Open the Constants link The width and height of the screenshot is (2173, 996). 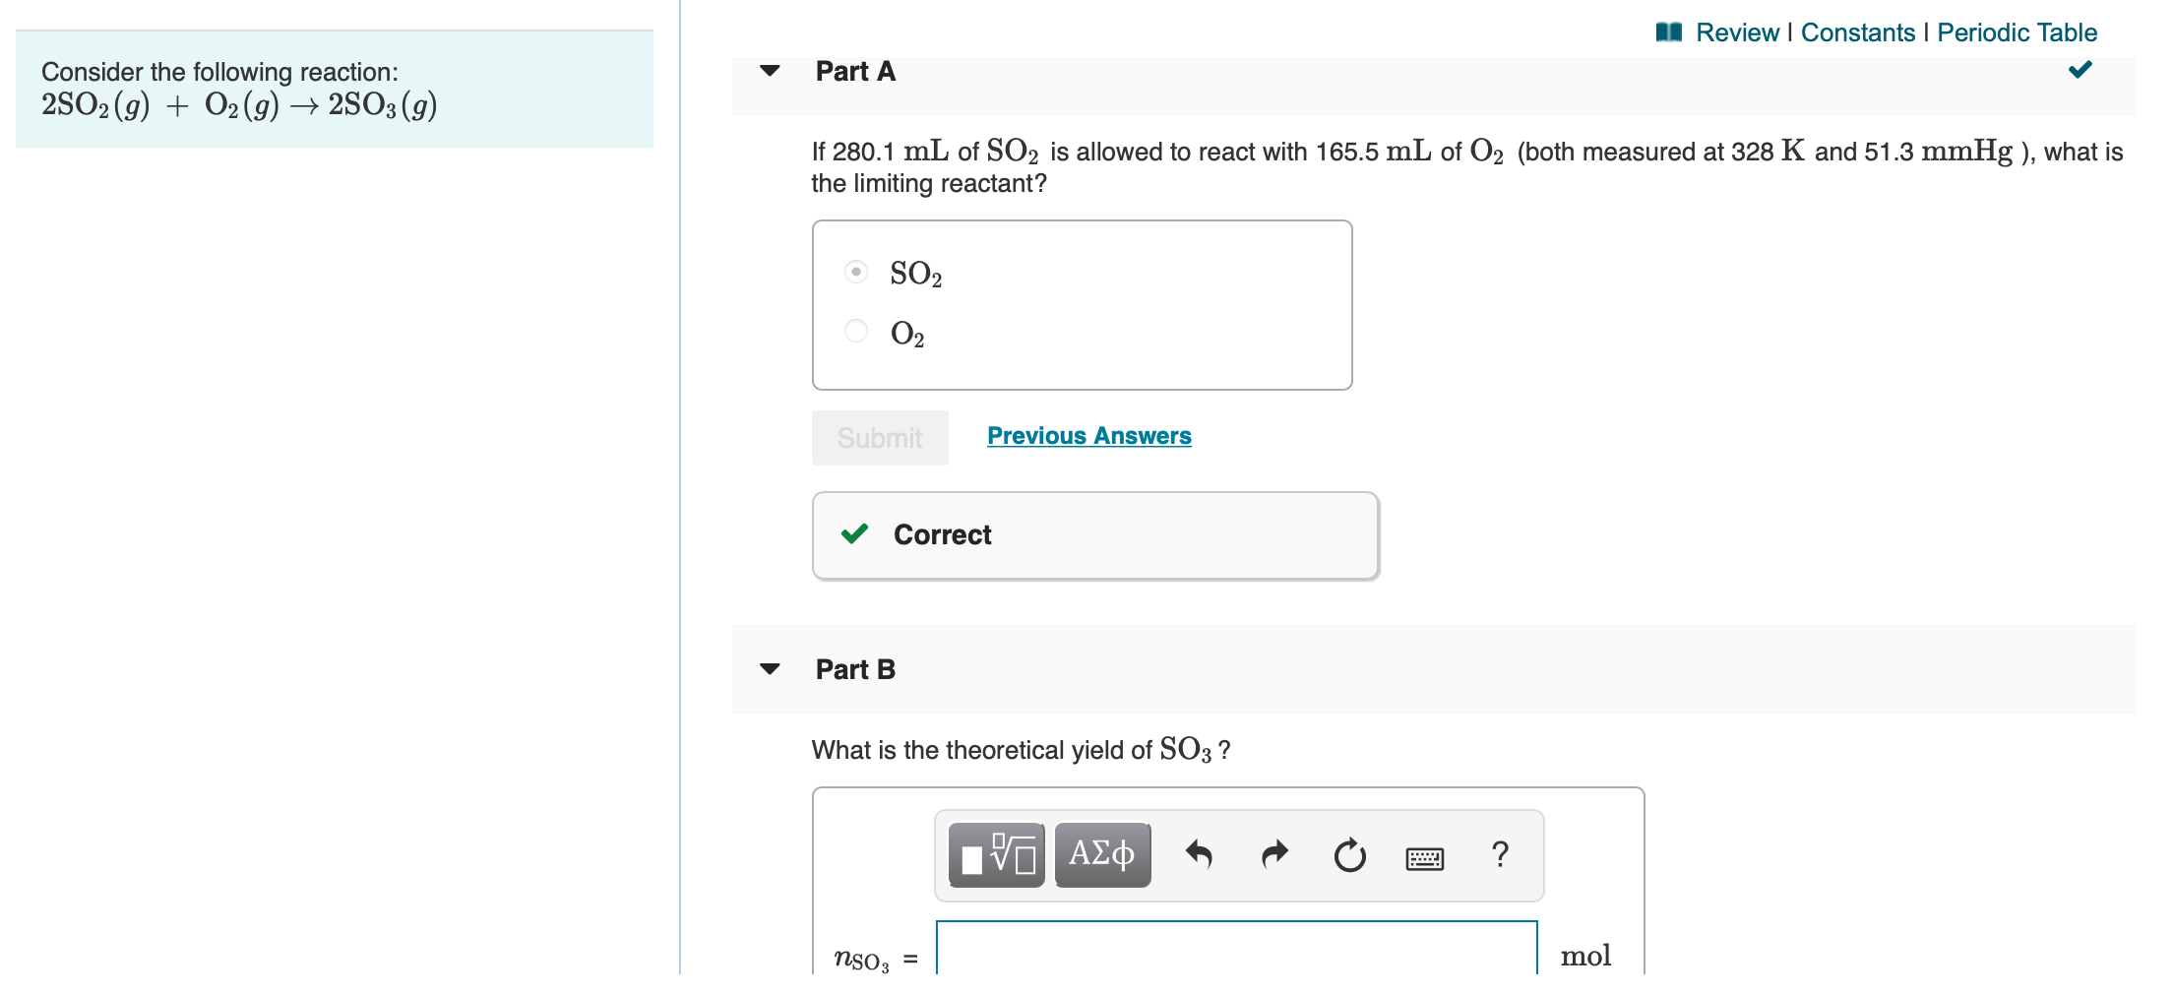click(1858, 32)
